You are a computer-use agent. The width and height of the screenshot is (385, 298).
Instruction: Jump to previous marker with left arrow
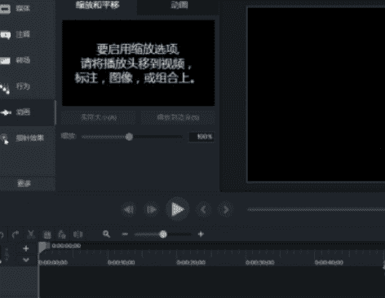click(203, 209)
